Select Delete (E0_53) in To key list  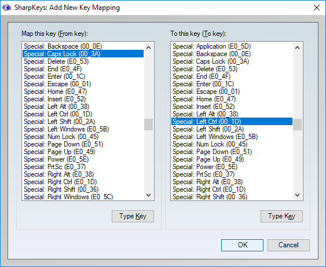232,69
